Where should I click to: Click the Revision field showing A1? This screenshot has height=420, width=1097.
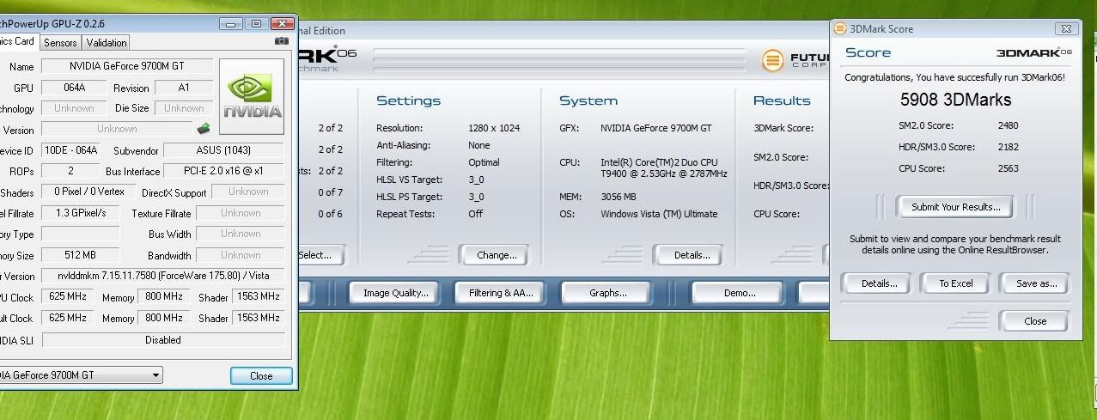pos(184,88)
